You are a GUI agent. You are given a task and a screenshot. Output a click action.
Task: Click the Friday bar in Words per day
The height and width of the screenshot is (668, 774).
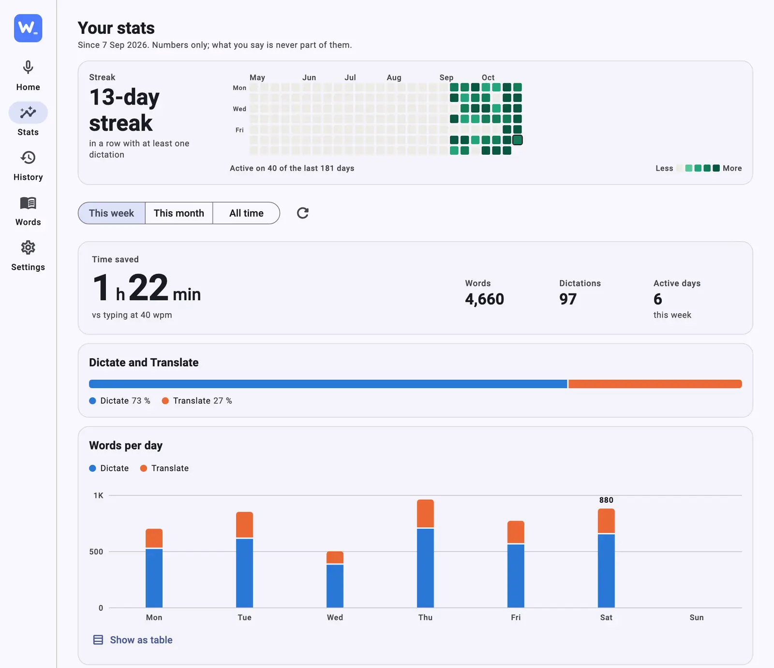516,564
